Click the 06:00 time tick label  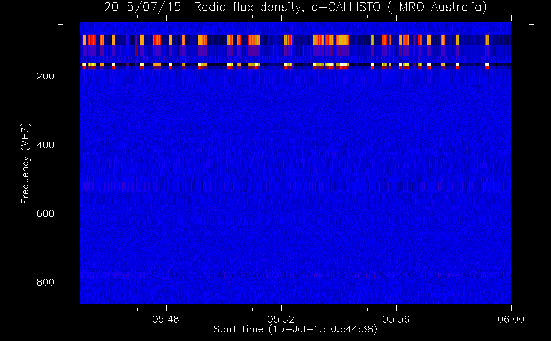coord(511,320)
